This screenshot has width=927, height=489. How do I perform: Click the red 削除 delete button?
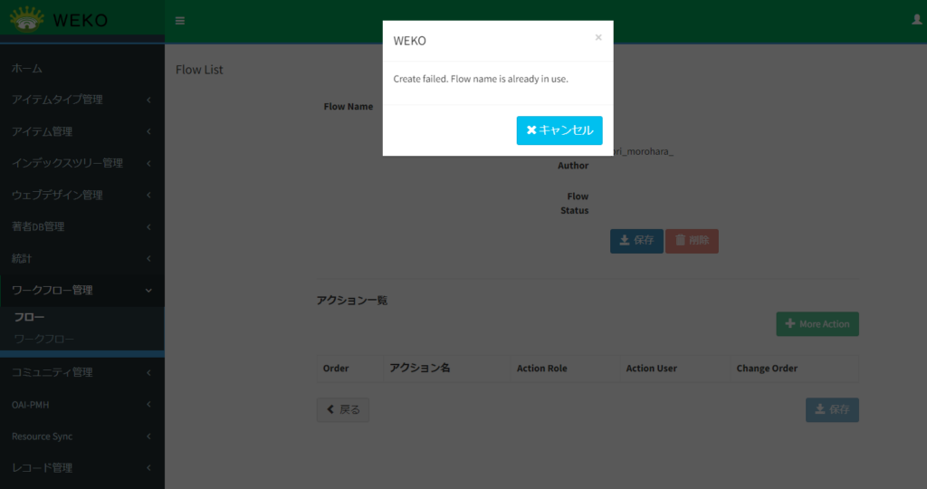(692, 241)
